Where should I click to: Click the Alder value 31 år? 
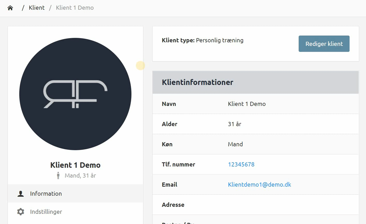235,124
